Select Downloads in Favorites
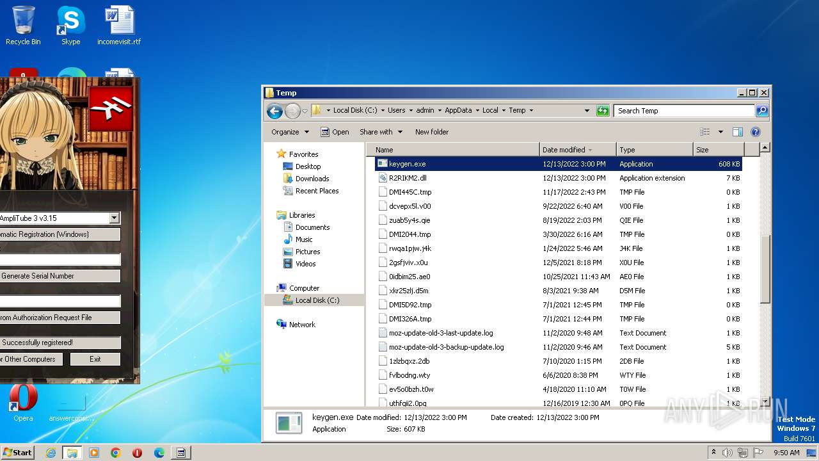The height and width of the screenshot is (461, 819). click(x=312, y=179)
